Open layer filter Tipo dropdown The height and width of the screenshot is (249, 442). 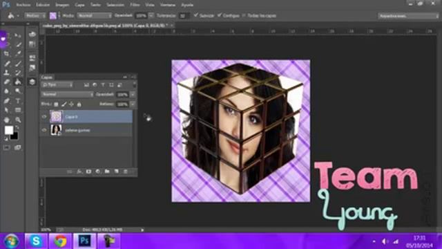[57, 84]
